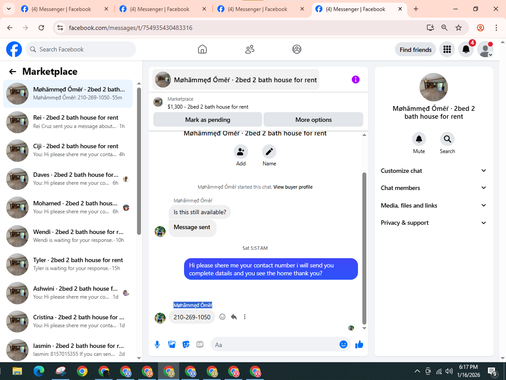Open the conversation header title button
506x380 pixels.
236,80
